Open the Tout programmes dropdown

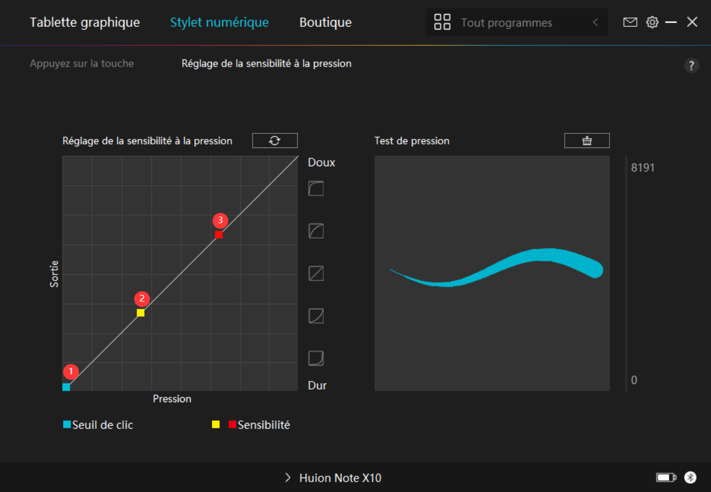click(506, 23)
